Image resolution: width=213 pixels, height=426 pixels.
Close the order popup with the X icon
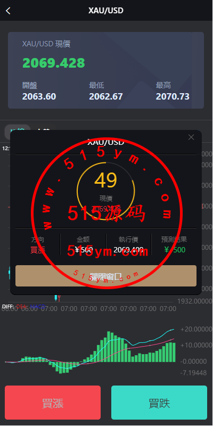point(191,137)
